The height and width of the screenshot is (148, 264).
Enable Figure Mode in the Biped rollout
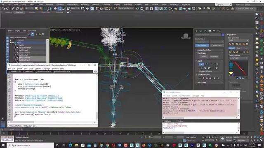(201, 64)
